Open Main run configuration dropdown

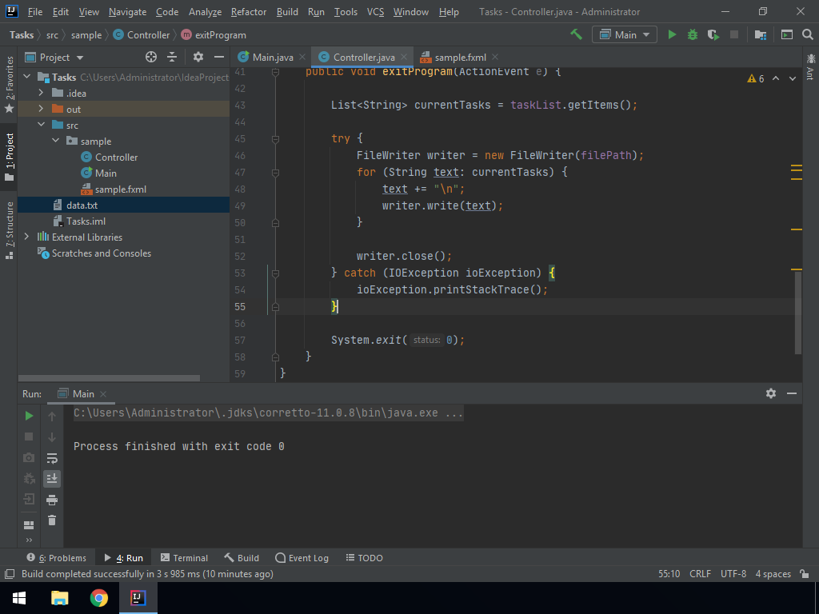[624, 34]
